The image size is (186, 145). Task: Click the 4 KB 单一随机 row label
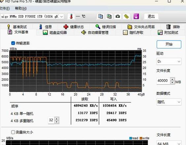coord(22,114)
